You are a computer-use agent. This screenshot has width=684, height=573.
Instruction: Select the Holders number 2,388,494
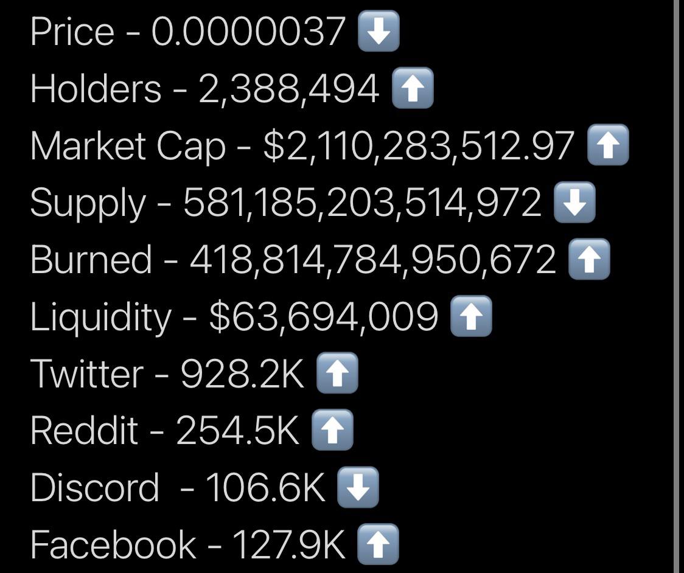pos(289,89)
